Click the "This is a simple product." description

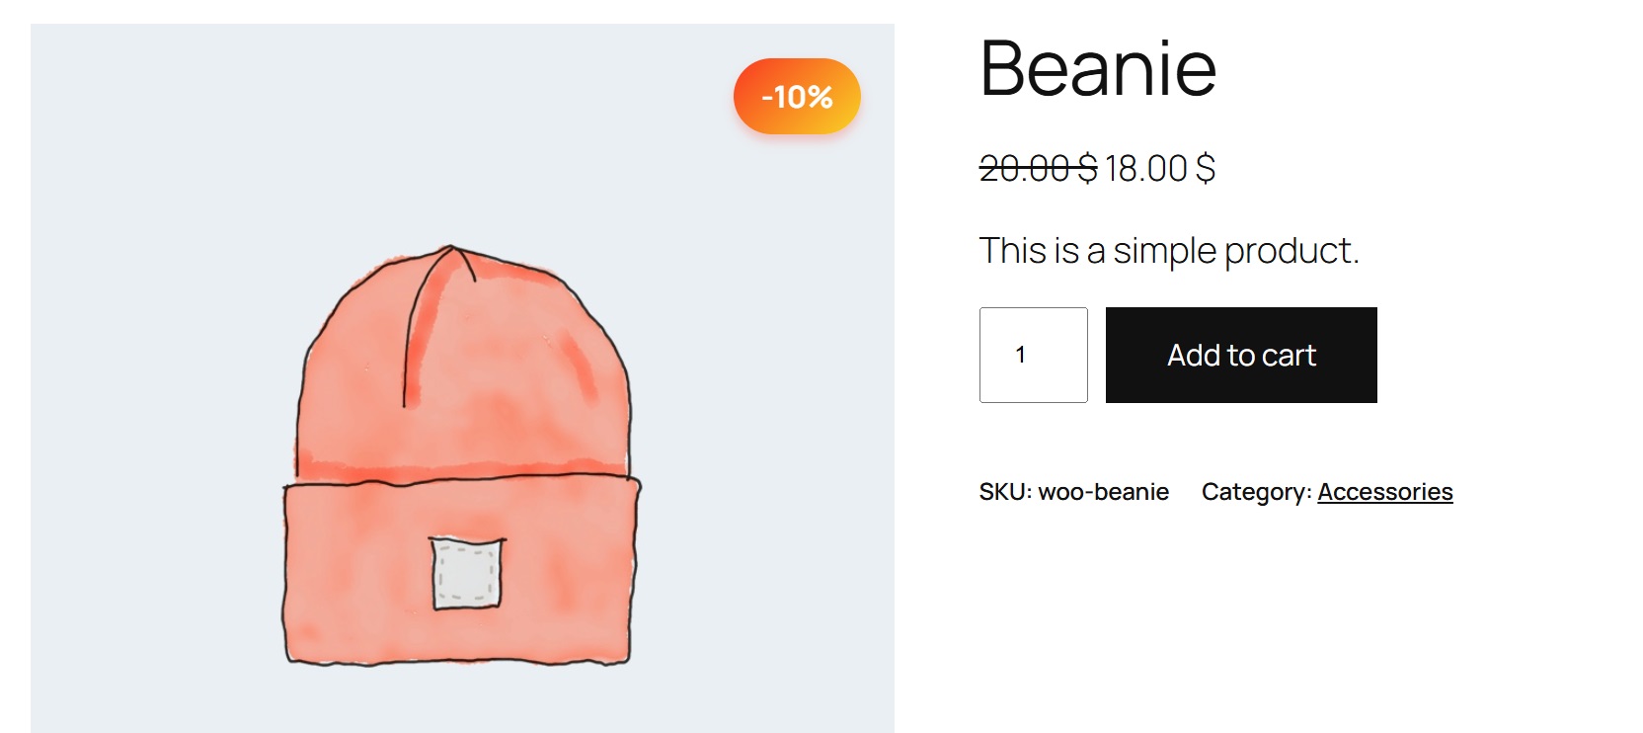1169,251
